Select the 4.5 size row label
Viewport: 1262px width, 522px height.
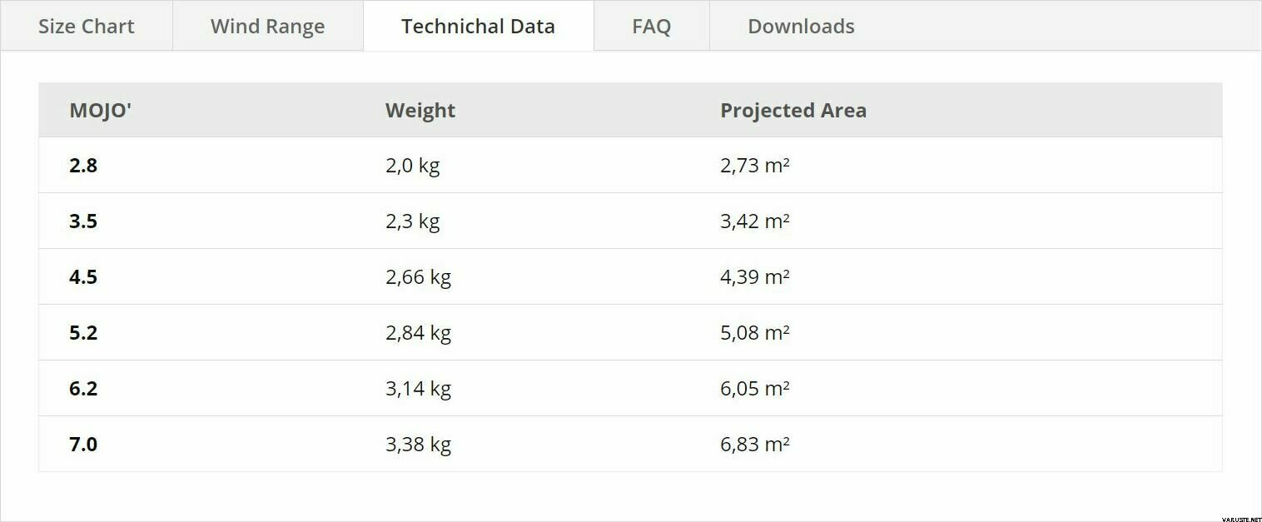pyautogui.click(x=83, y=277)
